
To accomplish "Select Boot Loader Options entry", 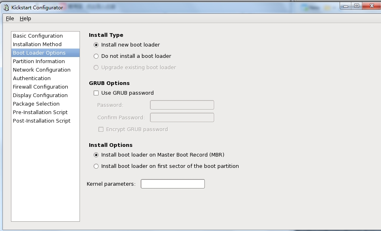I will (45, 53).
